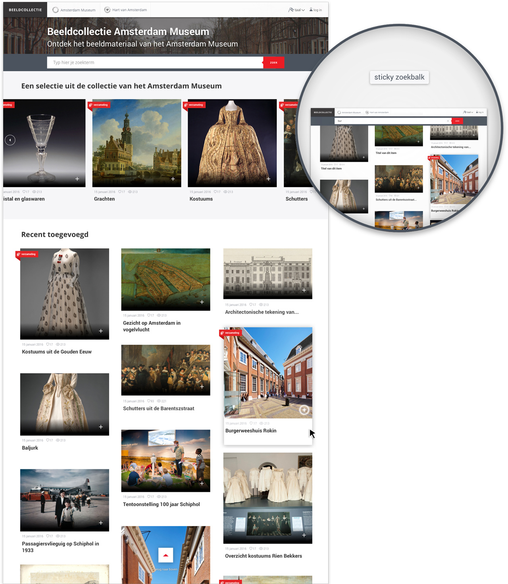Open the Baljurk dress photo
508x584 pixels.
[65, 404]
